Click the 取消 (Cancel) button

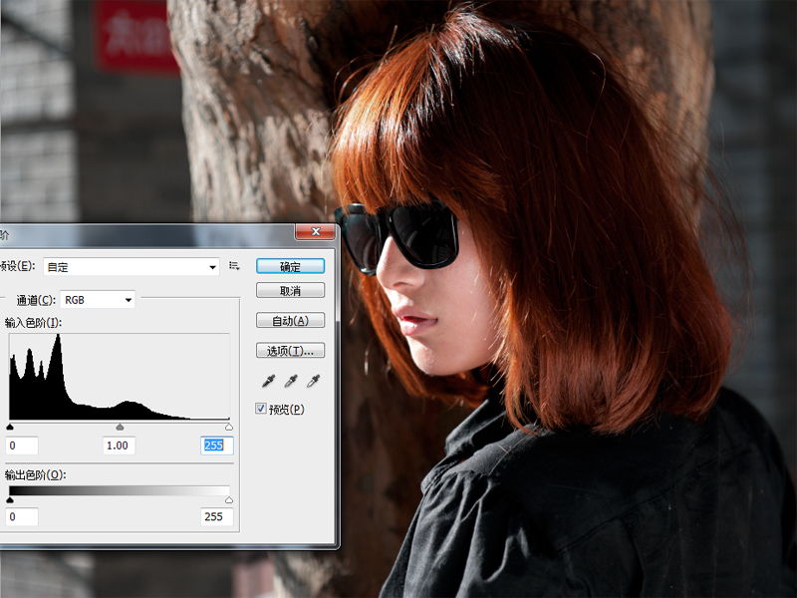tap(290, 291)
